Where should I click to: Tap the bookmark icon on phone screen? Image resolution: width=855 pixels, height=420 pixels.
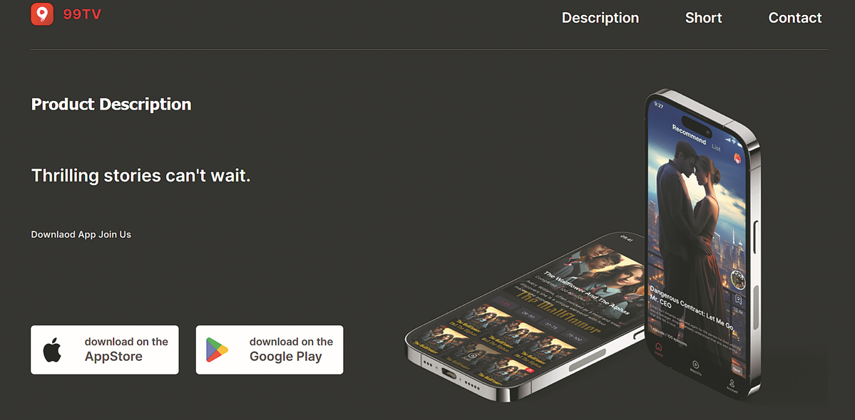738,299
